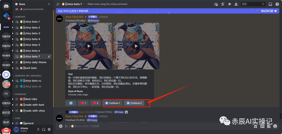Screen dimensions: 282x134
Task: Click the message input field
Action: pyautogui.click(x=158, y=126)
